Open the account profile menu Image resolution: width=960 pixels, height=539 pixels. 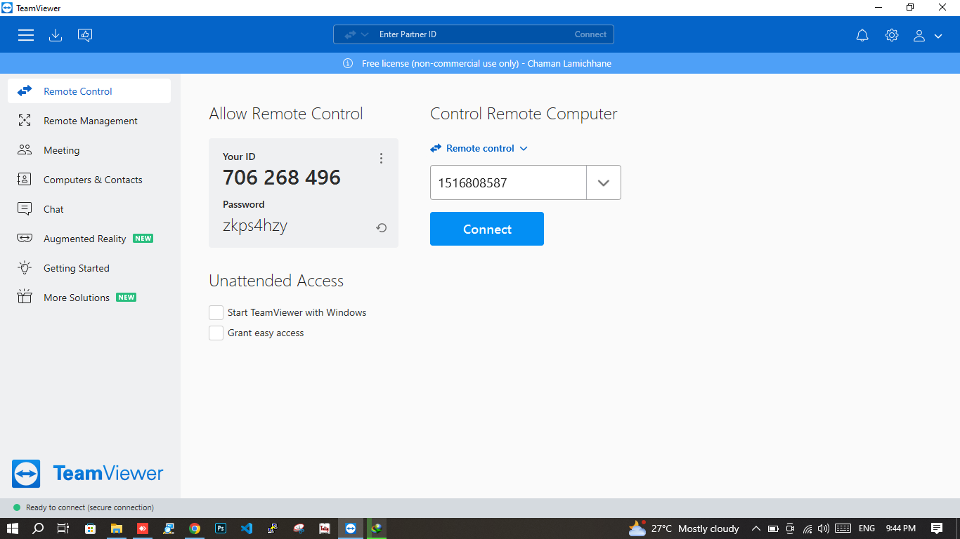pyautogui.click(x=928, y=35)
